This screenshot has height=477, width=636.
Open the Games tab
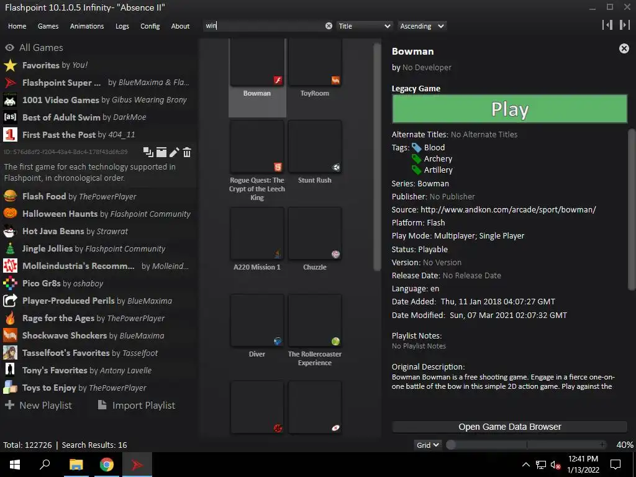coord(48,26)
